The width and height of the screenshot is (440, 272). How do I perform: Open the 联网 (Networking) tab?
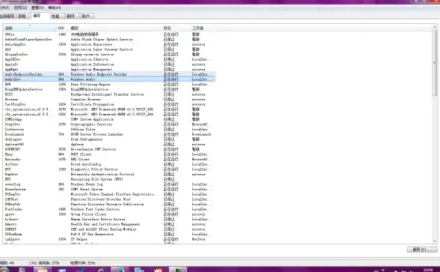pos(70,16)
